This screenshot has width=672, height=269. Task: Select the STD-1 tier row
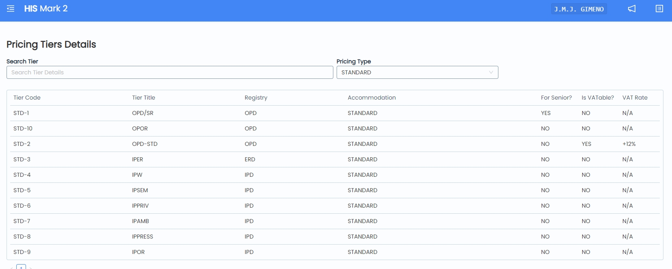[x=21, y=113]
